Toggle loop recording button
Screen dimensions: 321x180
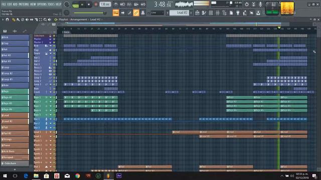[x=143, y=4]
